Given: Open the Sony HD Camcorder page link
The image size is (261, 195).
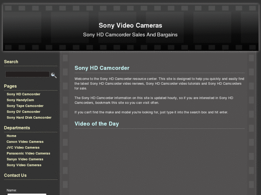Looking at the screenshot, I should tap(23, 94).
